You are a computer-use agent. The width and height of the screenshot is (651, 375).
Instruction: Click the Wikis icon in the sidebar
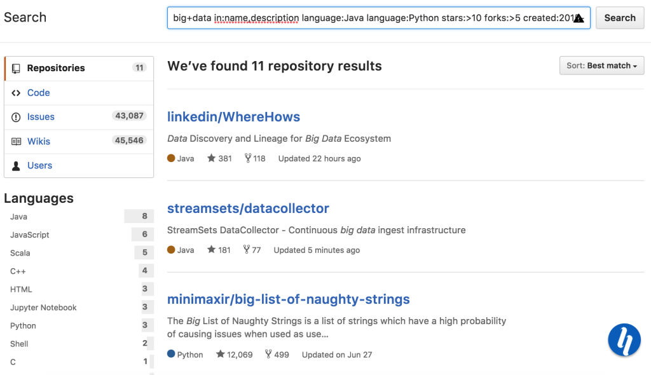(17, 140)
